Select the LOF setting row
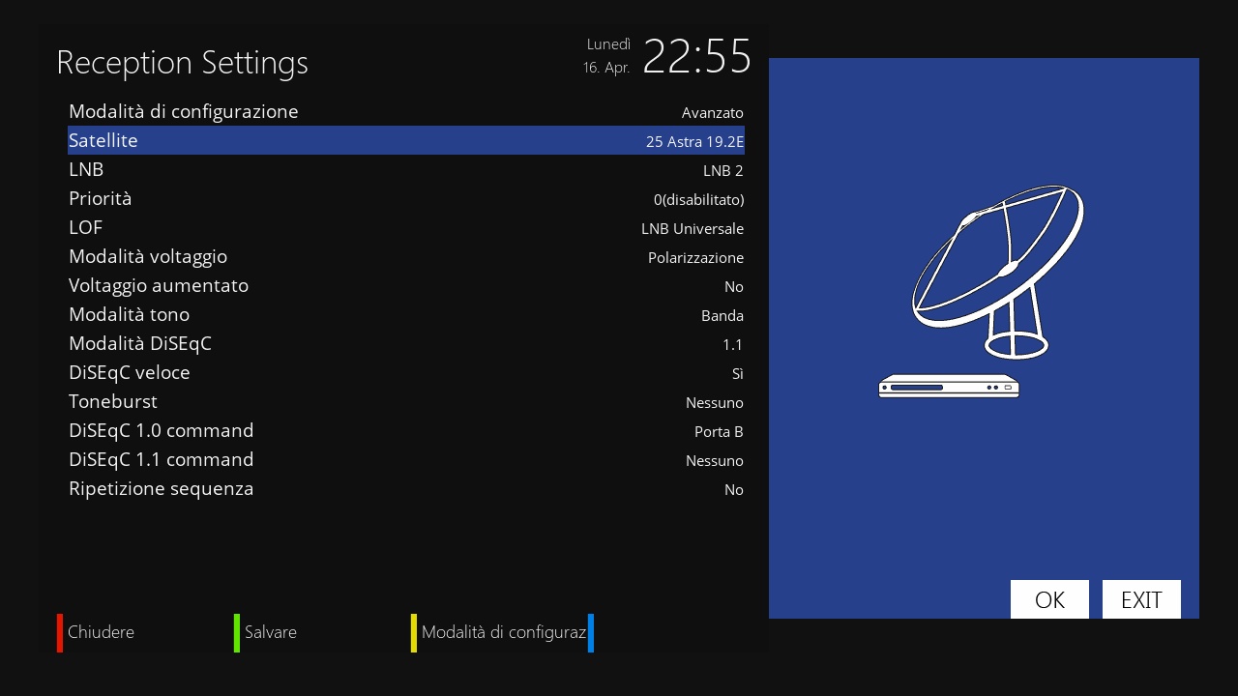The image size is (1238, 696). click(406, 227)
